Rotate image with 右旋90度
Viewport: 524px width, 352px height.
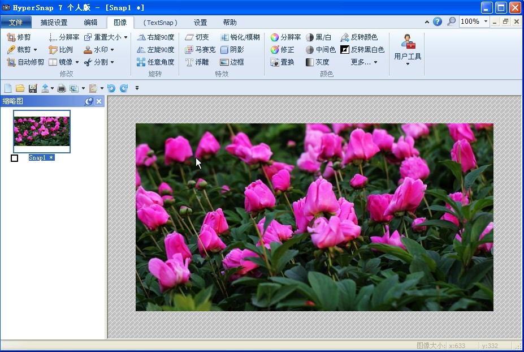pyautogui.click(x=155, y=37)
